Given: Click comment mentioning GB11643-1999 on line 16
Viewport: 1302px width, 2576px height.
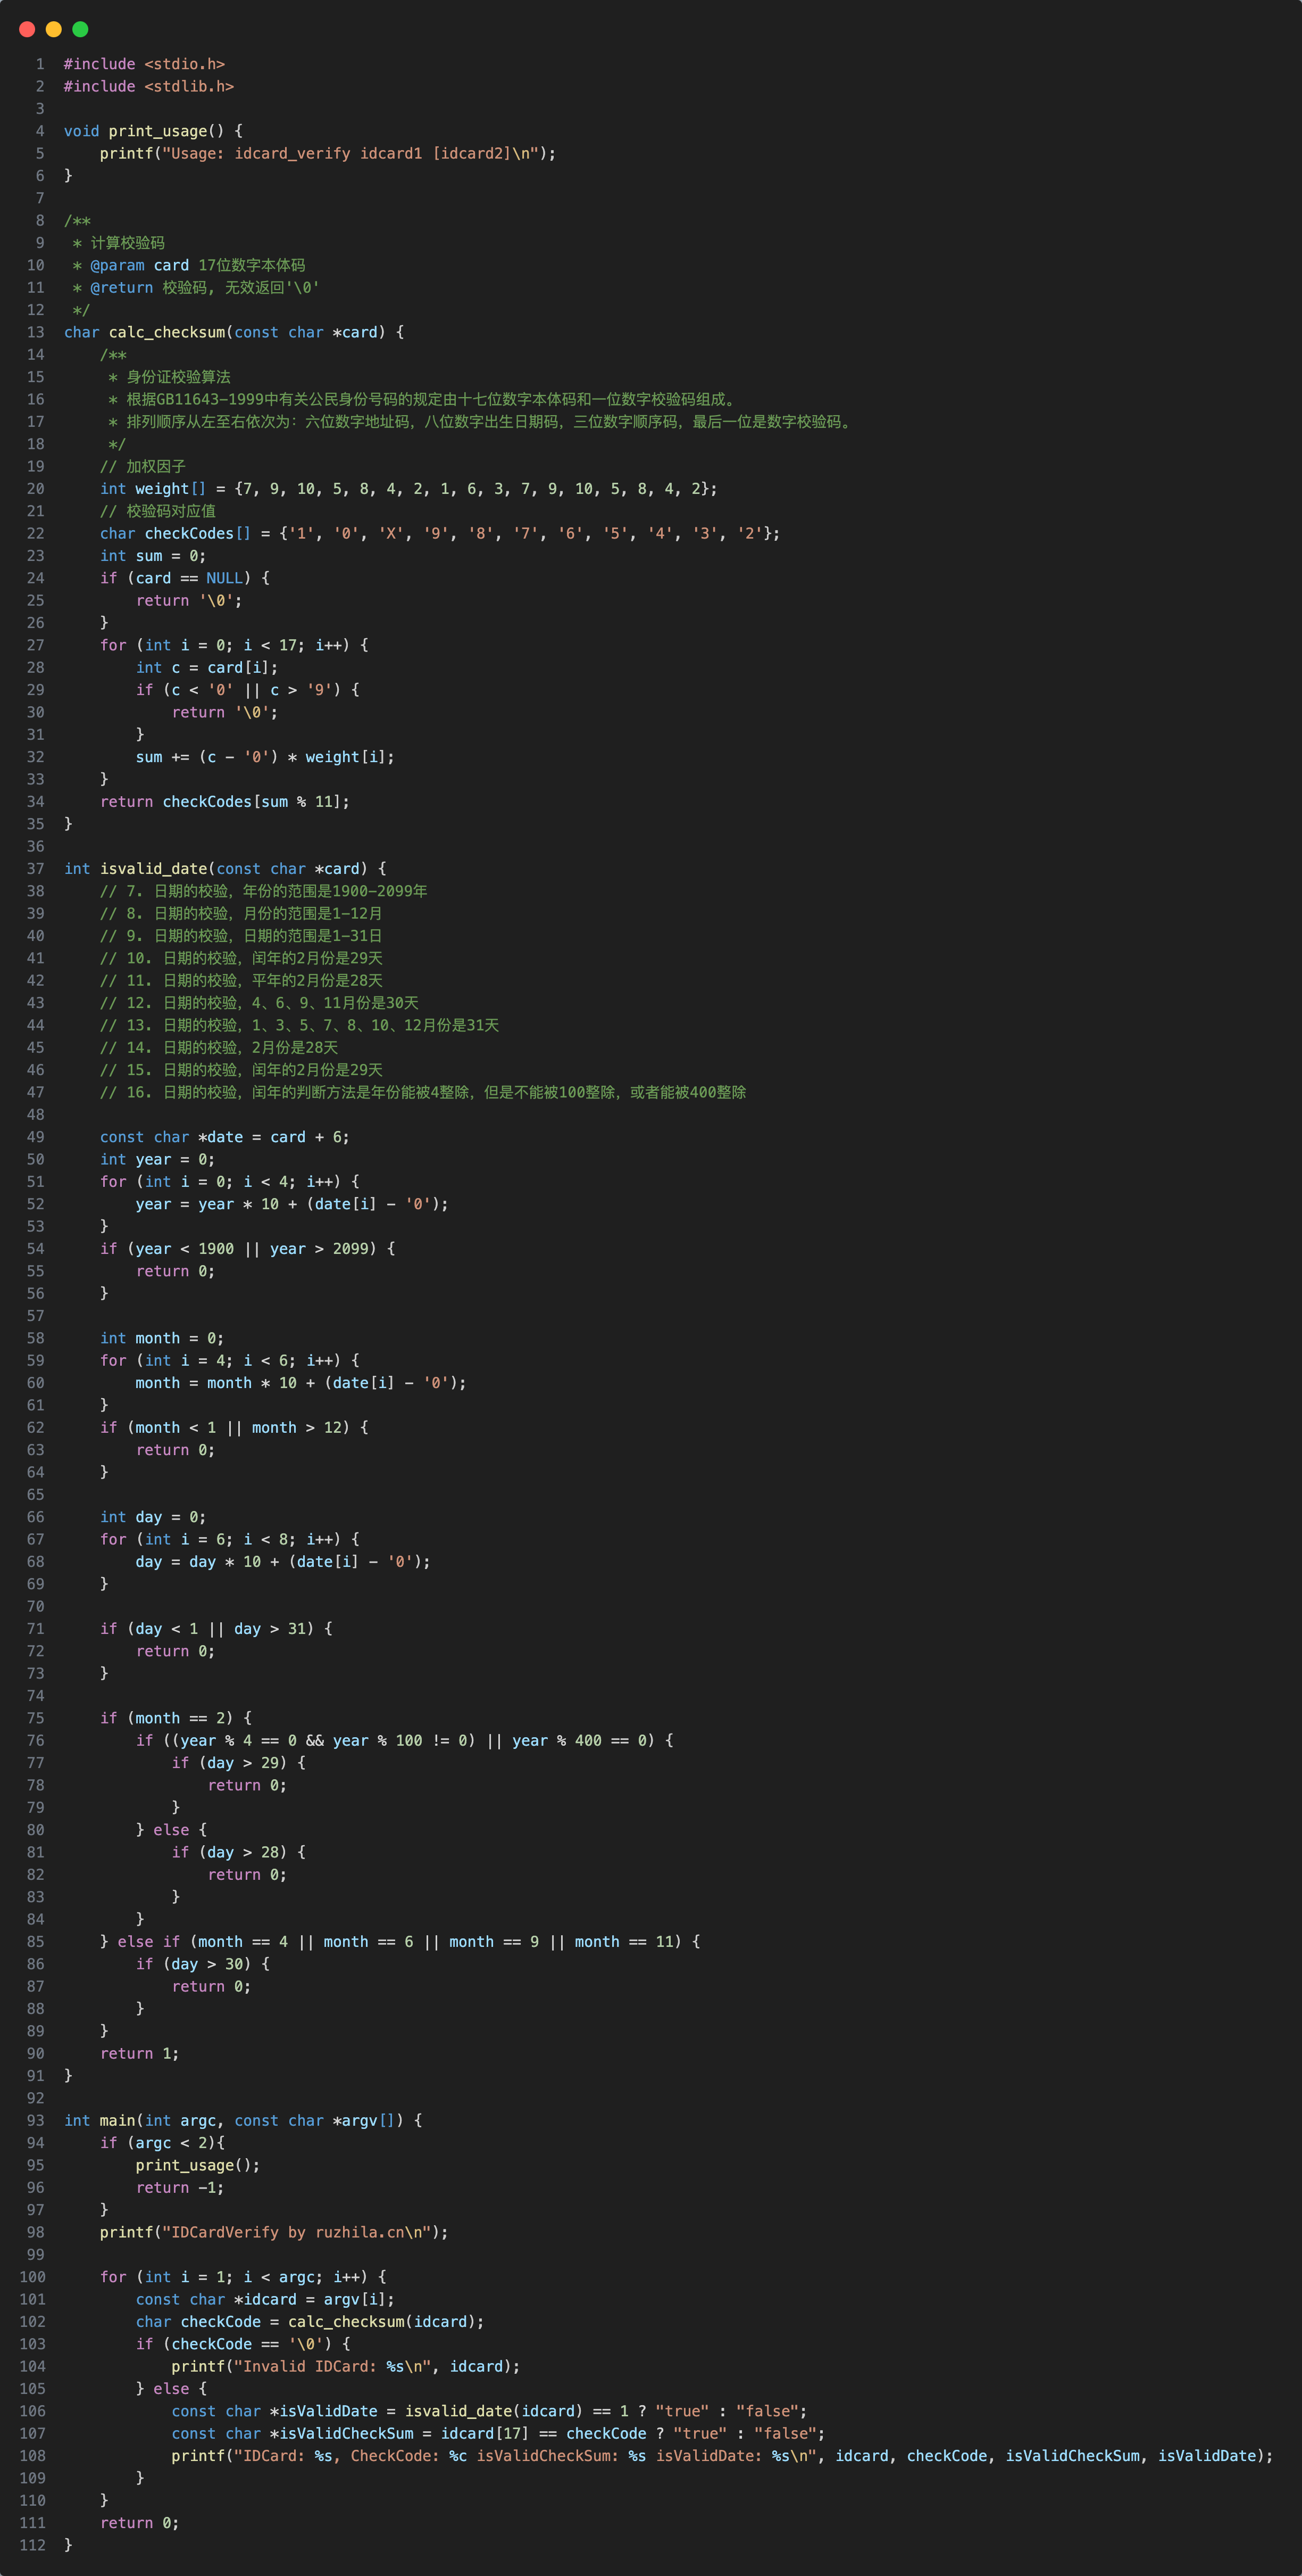Looking at the screenshot, I should [424, 399].
